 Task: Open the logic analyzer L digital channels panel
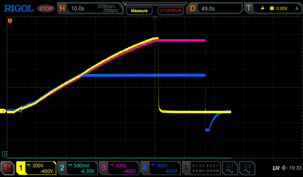click(x=201, y=168)
